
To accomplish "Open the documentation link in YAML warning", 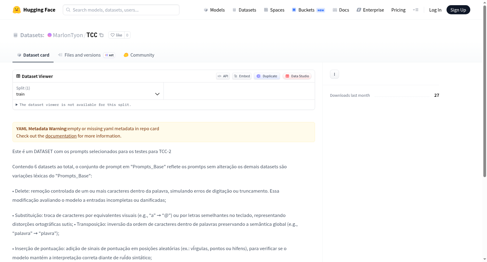I will click(x=61, y=136).
